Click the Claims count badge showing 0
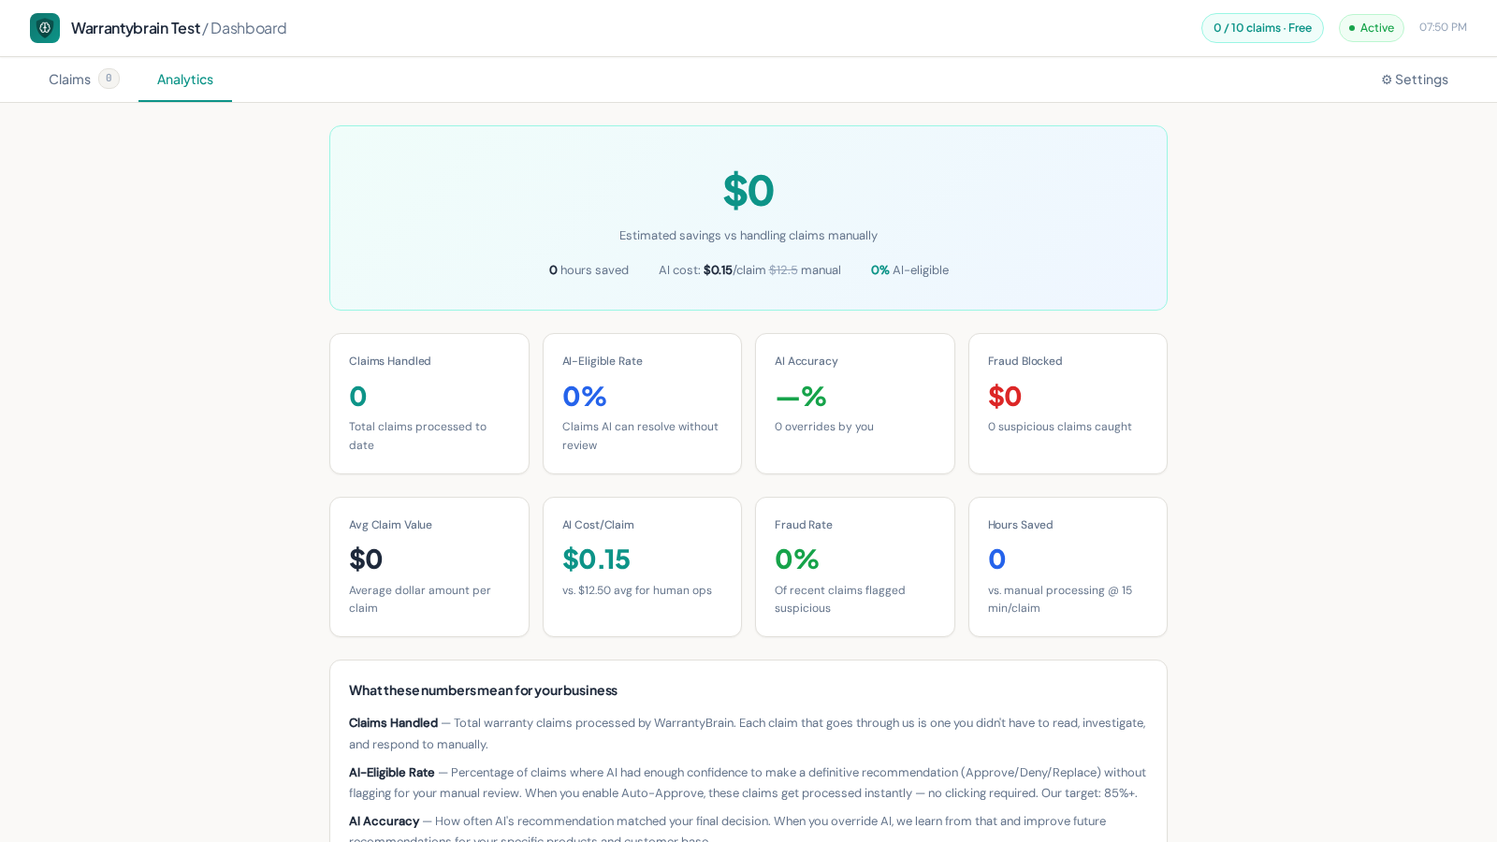 click(109, 79)
